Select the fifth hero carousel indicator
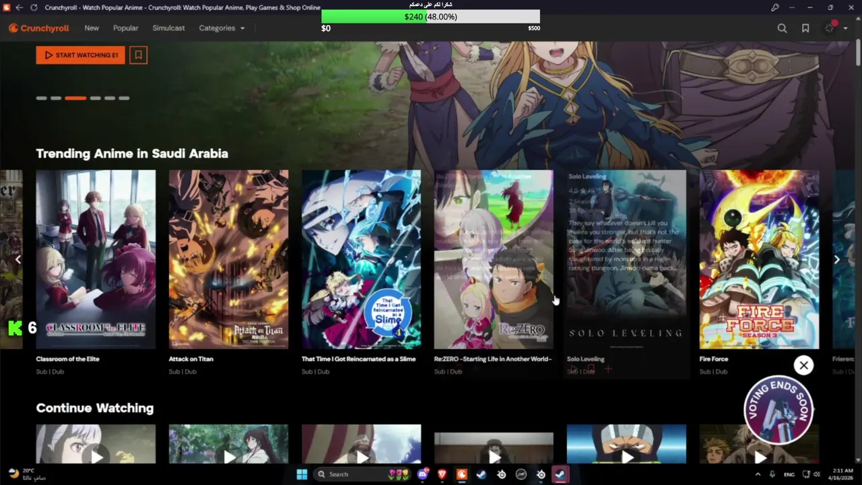 point(110,98)
